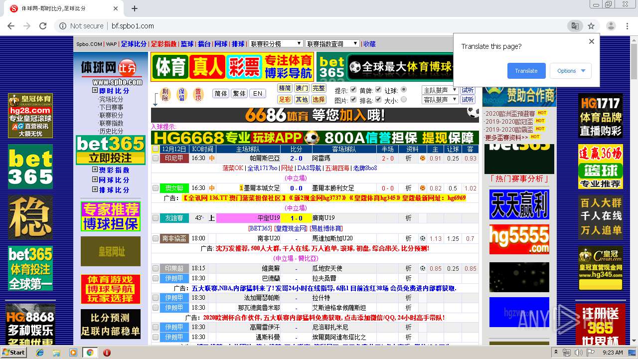Check the box for 澳女聯 match row
This screenshot has height=359, width=638.
point(156,188)
